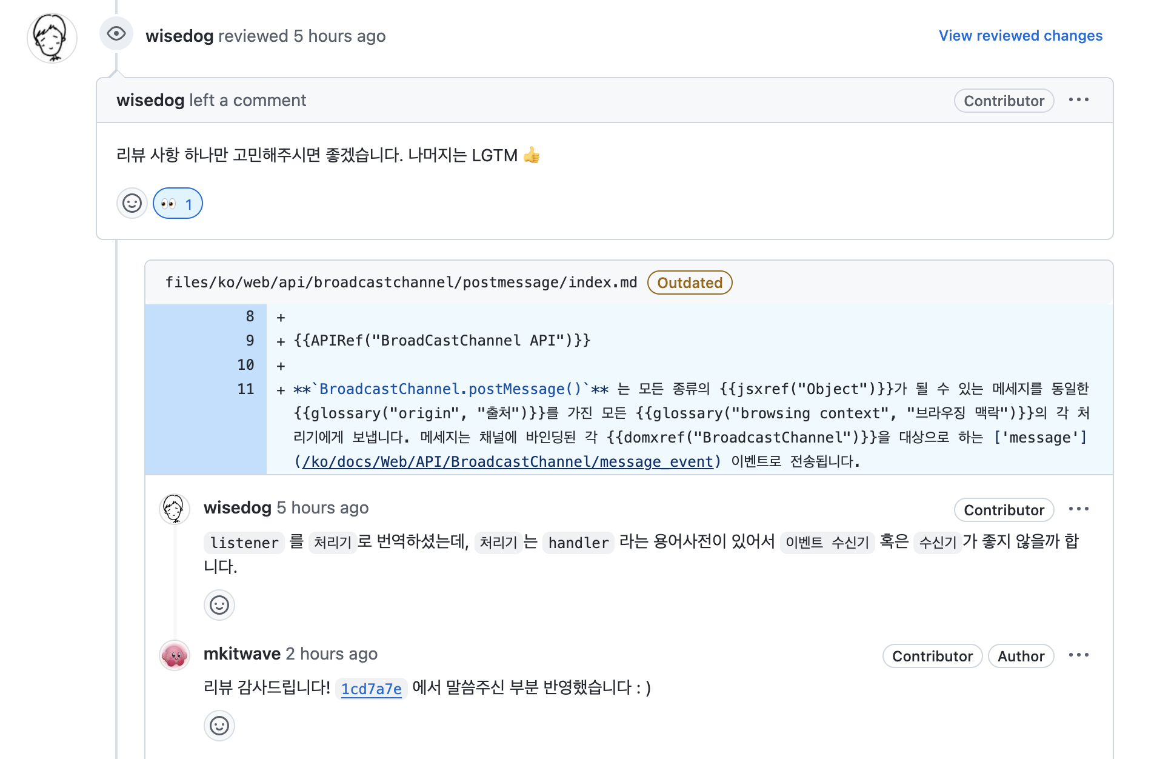This screenshot has width=1154, height=759.
Task: Open the postmessage/index.md file path
Action: click(x=401, y=283)
